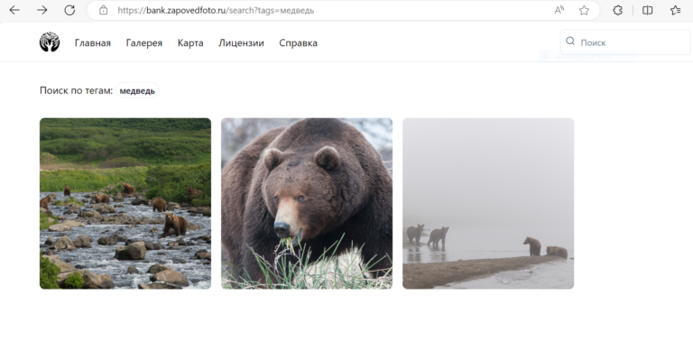The width and height of the screenshot is (693, 360).
Task: Reload the current page
Action: pos(69,10)
